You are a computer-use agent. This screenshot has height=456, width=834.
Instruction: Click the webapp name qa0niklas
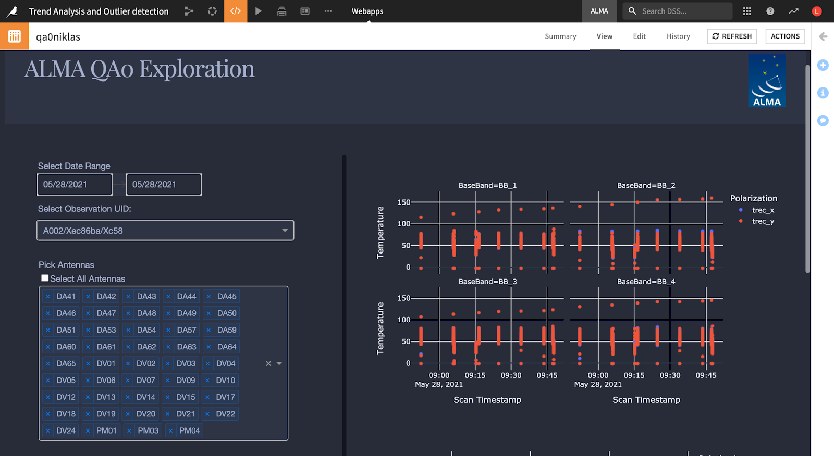tap(58, 37)
